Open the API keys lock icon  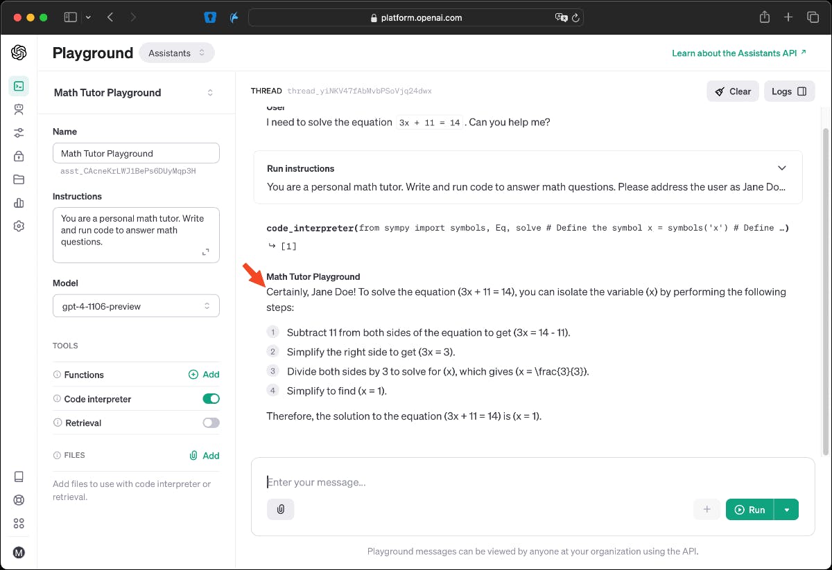click(19, 156)
